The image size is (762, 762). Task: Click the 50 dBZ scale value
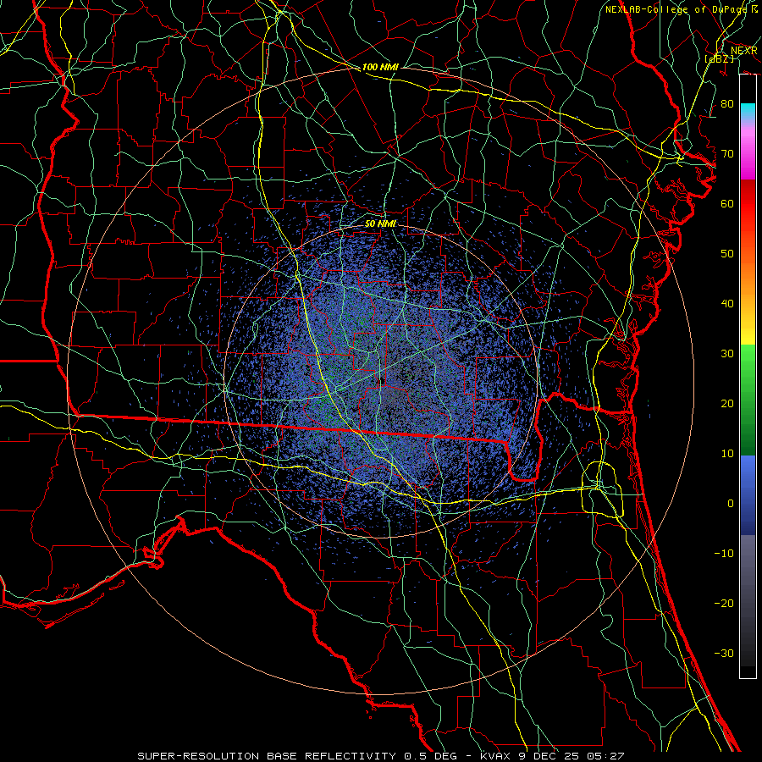click(727, 254)
